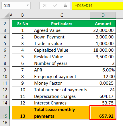Select column D header
Viewport: 123px width, 126px height.
[103, 15]
